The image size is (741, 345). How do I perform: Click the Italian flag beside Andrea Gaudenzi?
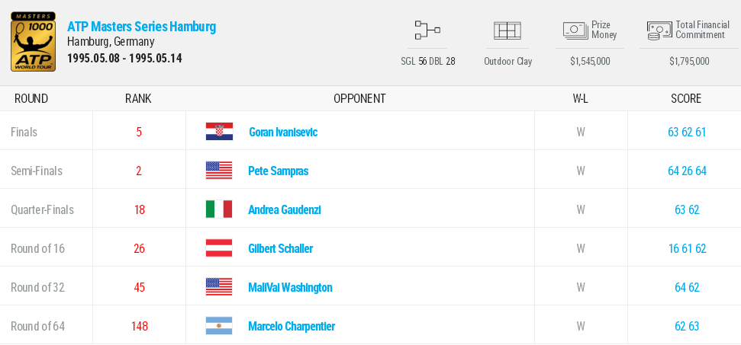pyautogui.click(x=219, y=209)
